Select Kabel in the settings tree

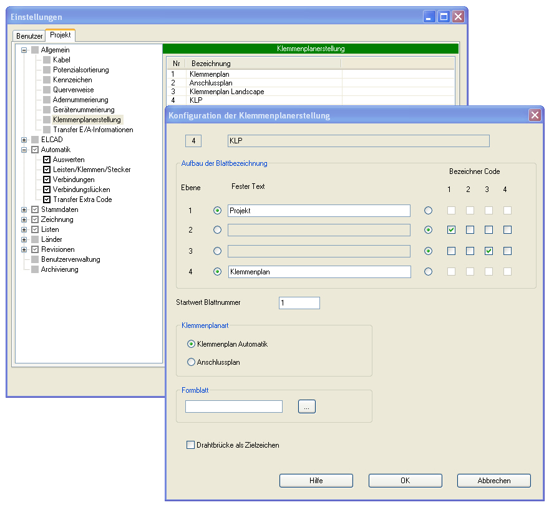[x=62, y=60]
